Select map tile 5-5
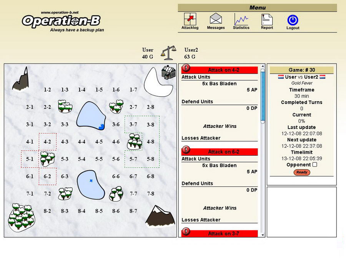Viewport: 346px width, 260px height. pos(99,159)
